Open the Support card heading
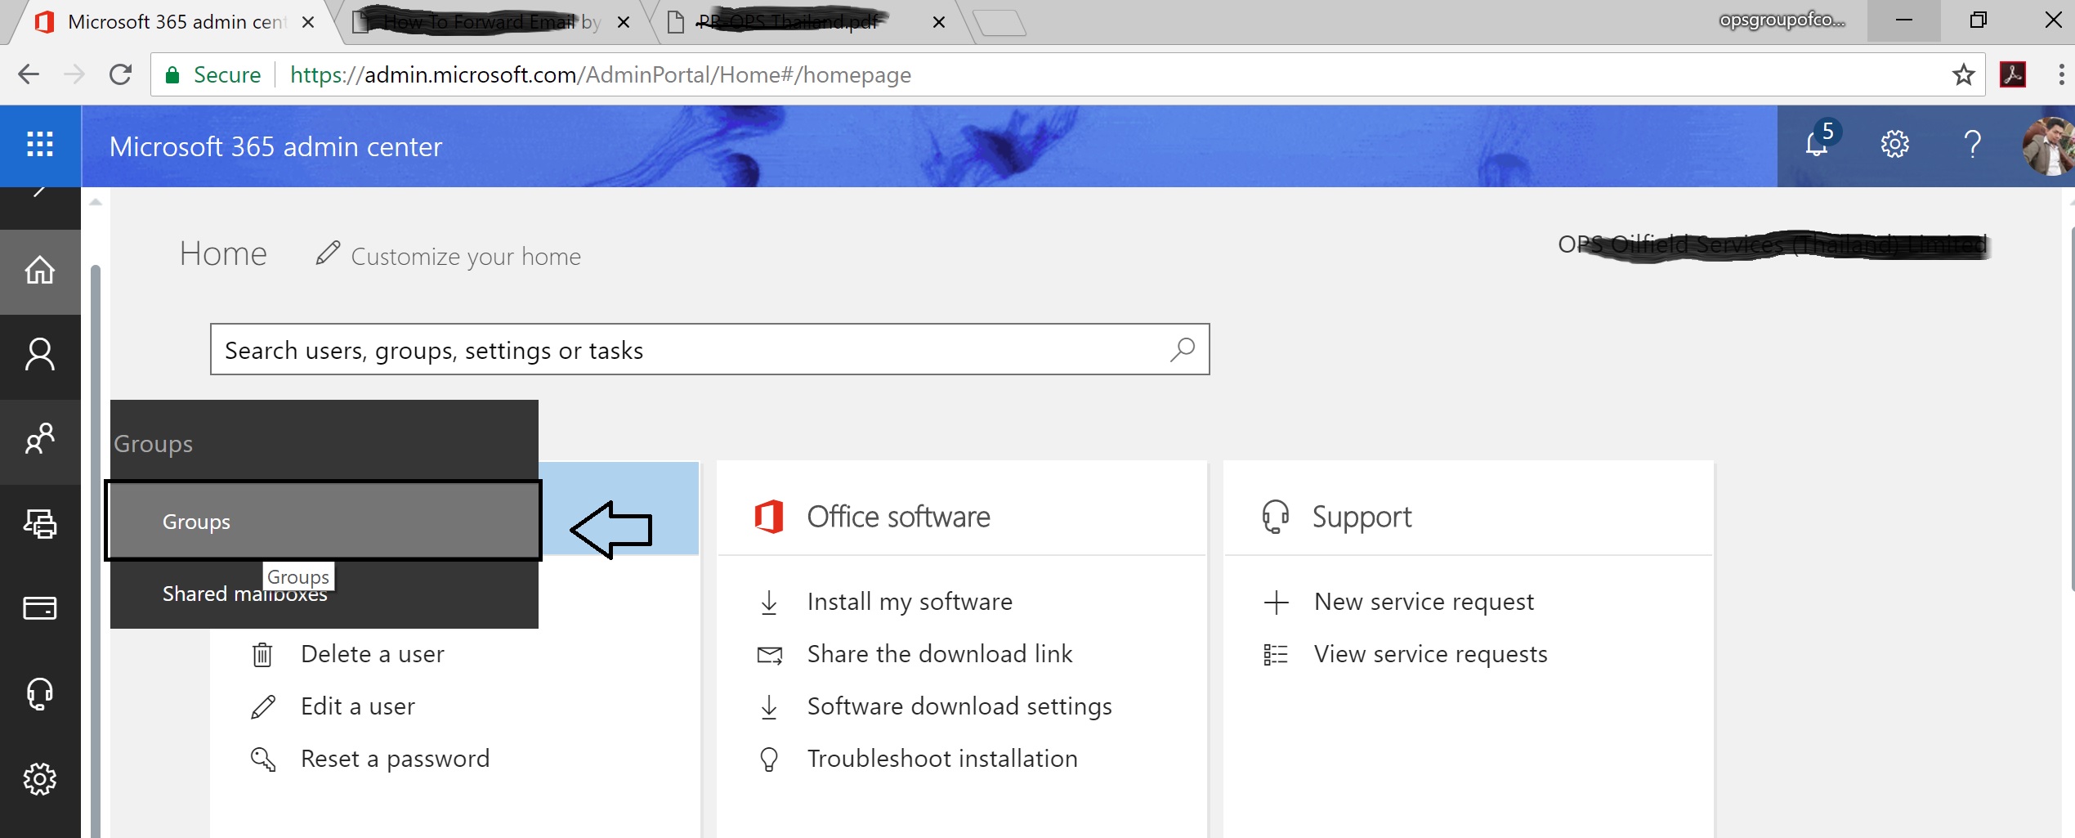The height and width of the screenshot is (838, 2075). click(1362, 517)
